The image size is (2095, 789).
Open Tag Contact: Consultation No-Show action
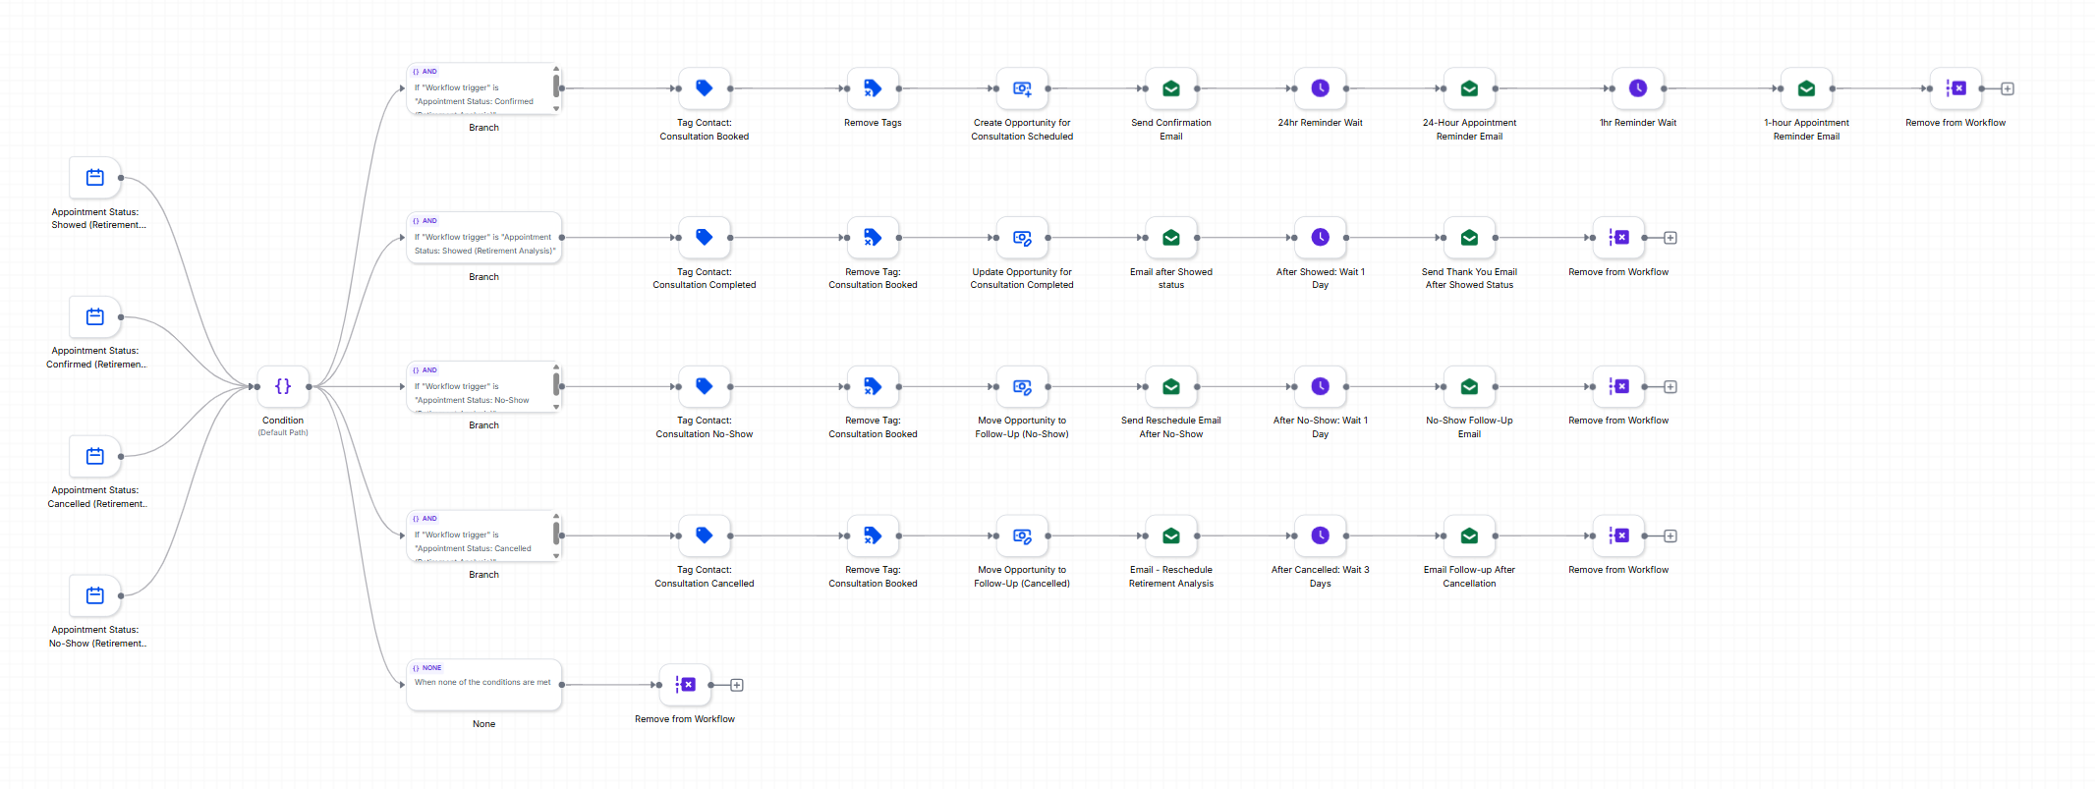[705, 386]
